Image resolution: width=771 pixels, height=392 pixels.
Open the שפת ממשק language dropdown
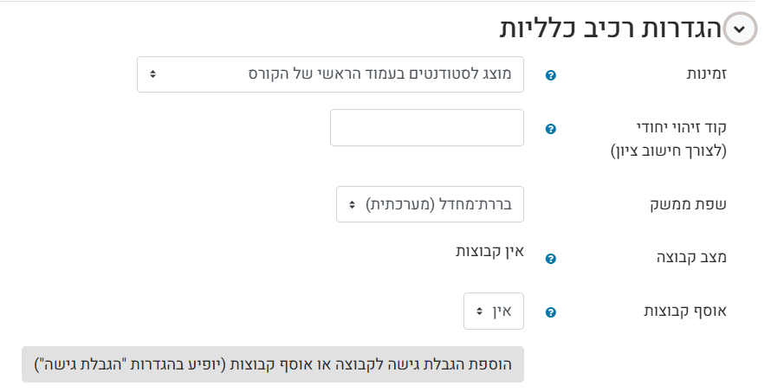click(x=430, y=204)
